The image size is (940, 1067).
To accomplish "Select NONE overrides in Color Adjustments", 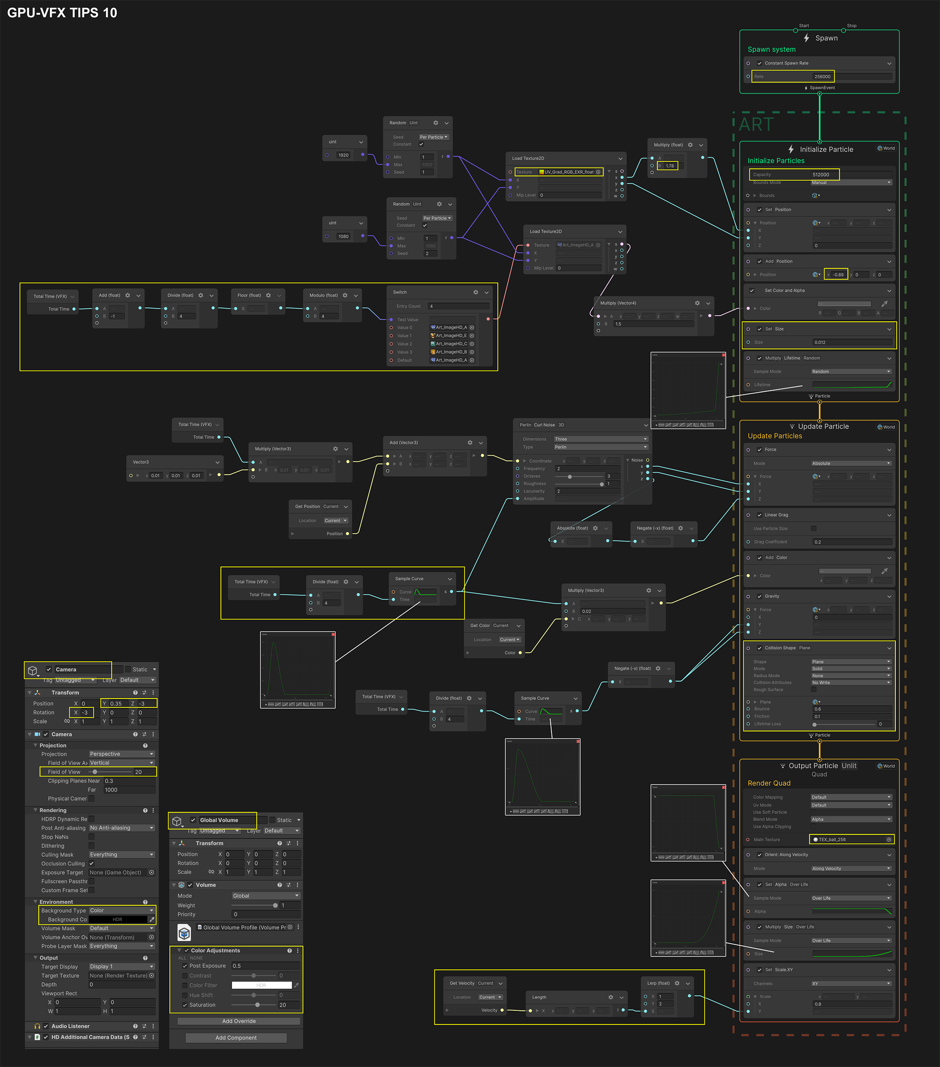I will [x=196, y=958].
